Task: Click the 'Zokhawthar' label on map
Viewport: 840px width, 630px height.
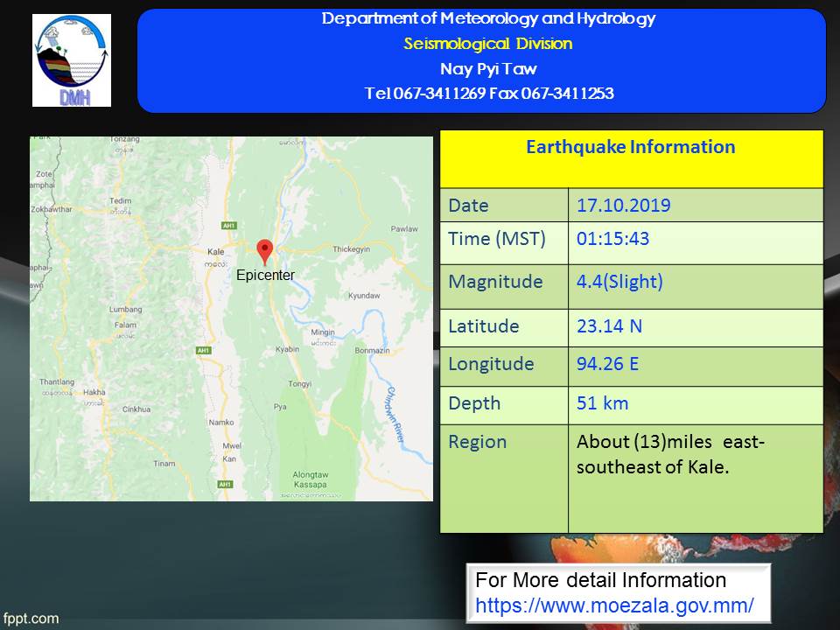Action: coord(52,209)
